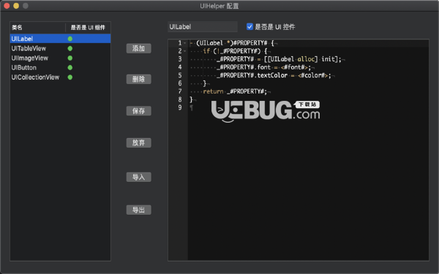Viewport: 439px width, 274px height.
Task: Click green status dot for UIImageView
Action: tap(70, 58)
